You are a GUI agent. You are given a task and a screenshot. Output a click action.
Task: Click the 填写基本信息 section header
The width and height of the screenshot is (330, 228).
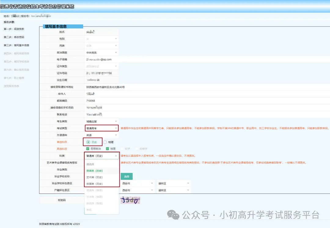pos(63,27)
